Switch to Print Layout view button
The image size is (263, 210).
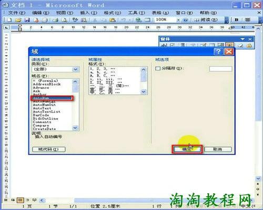[x=20, y=200]
